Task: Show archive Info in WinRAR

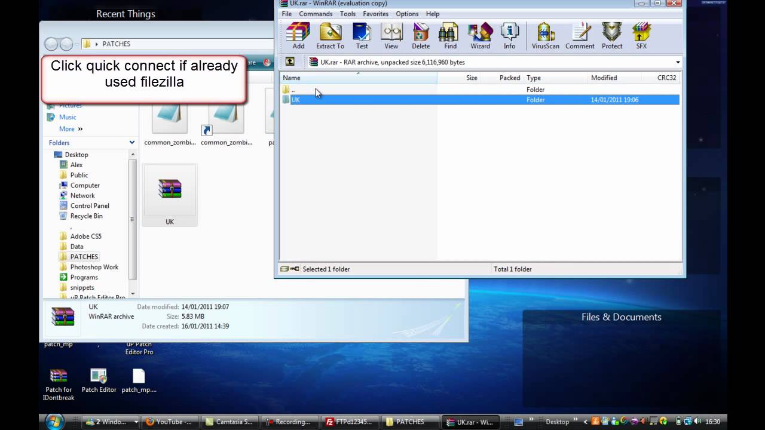Action: tap(509, 36)
